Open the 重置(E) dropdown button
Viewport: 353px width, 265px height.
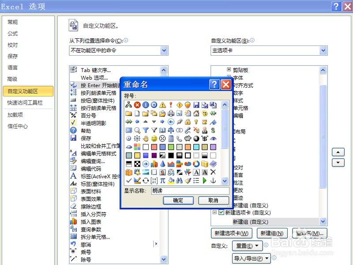247,246
